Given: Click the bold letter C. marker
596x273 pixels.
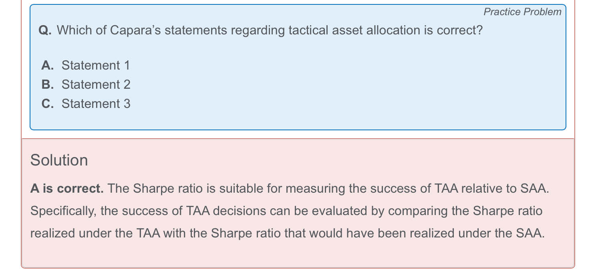Looking at the screenshot, I should pos(47,104).
